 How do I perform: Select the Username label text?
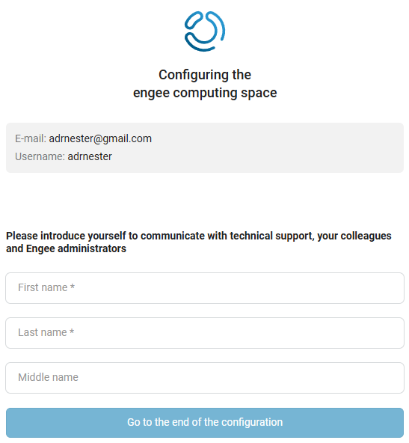click(x=40, y=156)
